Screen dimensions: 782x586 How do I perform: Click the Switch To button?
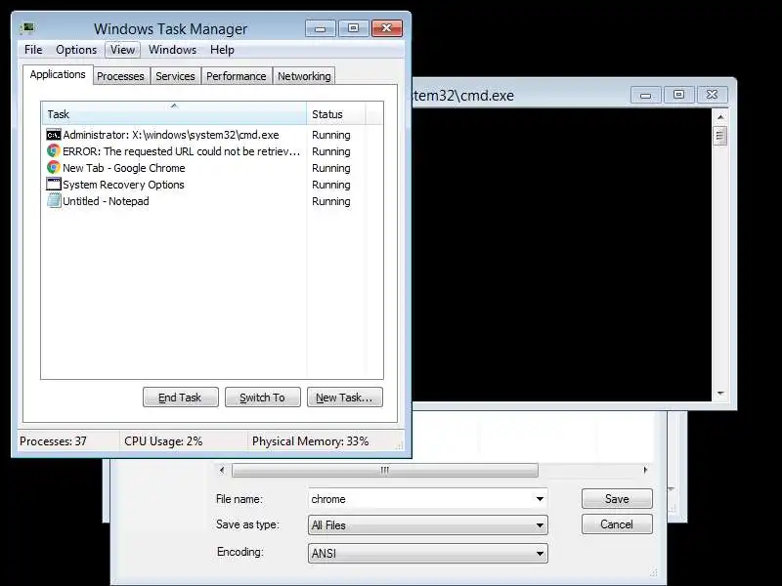(263, 398)
